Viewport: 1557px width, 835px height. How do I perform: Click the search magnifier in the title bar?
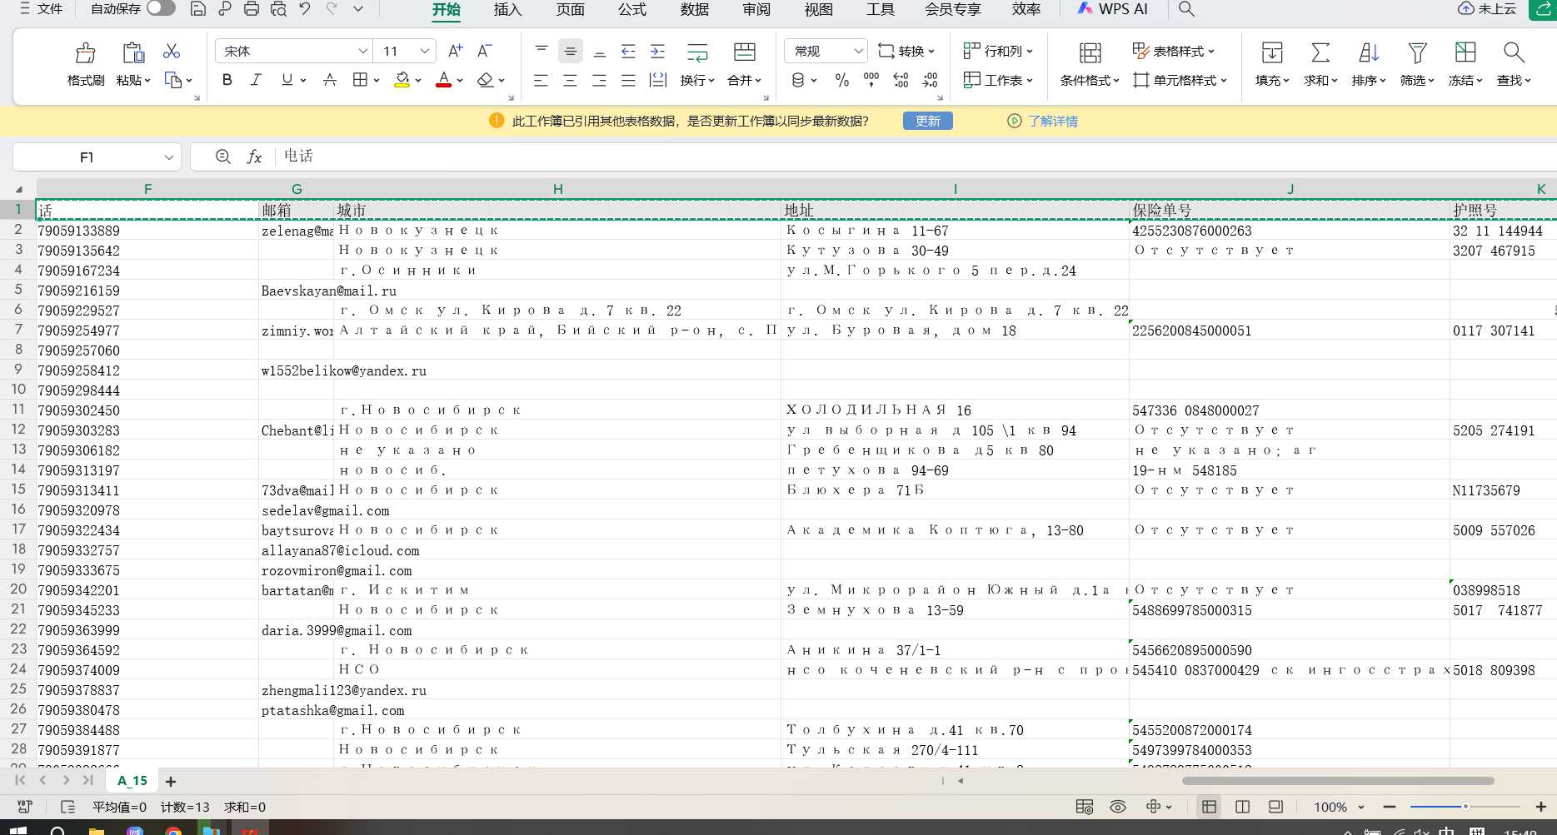pyautogui.click(x=1186, y=9)
